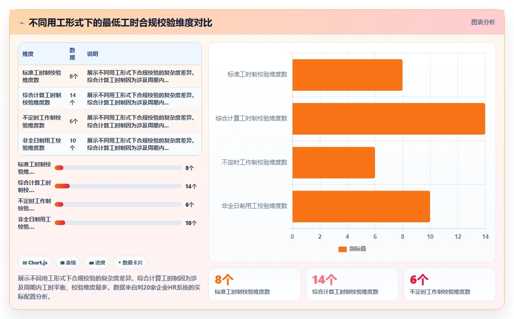Select the 表格 tag chip
514x319 pixels.
tap(68, 263)
